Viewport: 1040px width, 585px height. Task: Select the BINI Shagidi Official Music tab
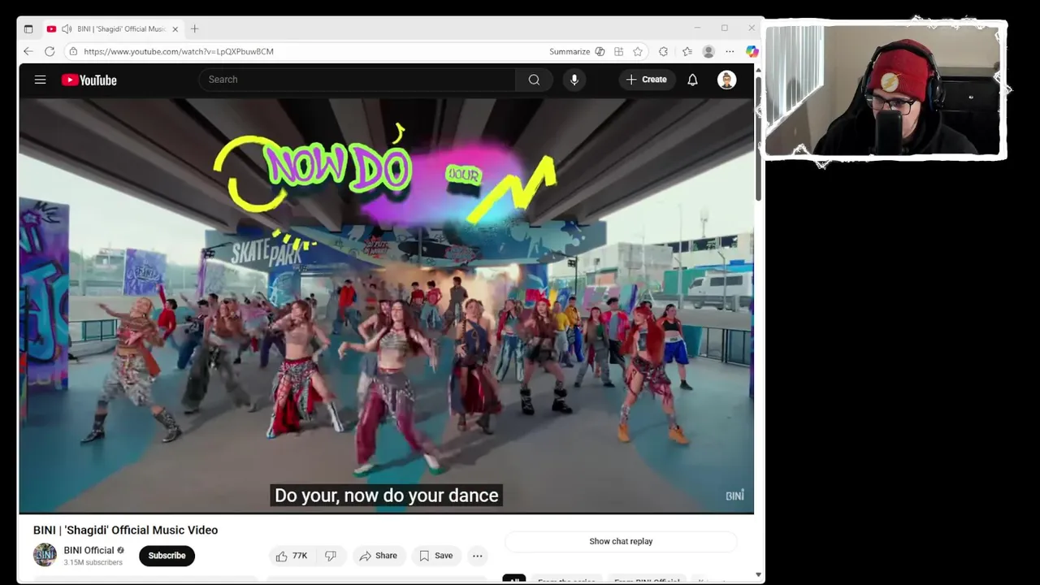pyautogui.click(x=113, y=29)
